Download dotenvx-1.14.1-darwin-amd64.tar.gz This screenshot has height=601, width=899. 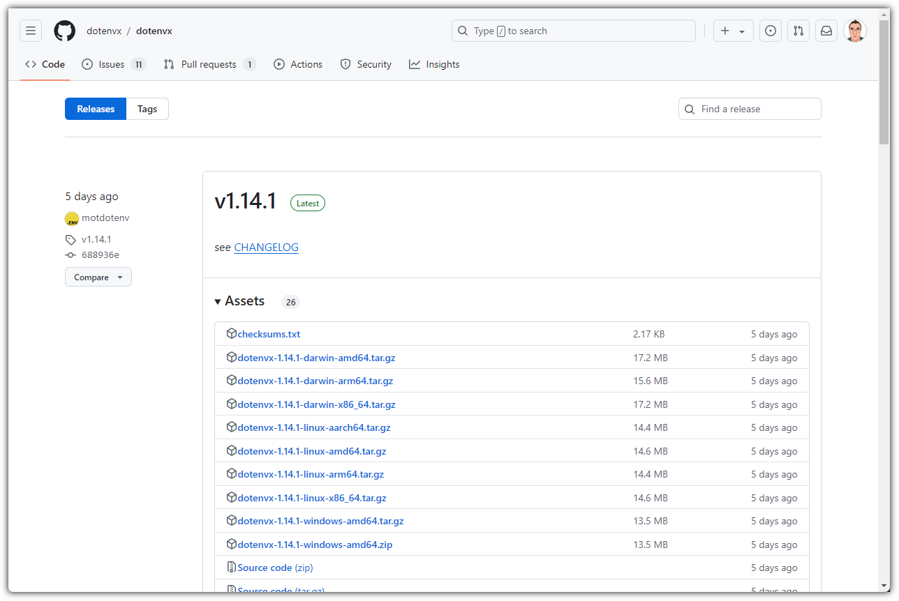[316, 358]
